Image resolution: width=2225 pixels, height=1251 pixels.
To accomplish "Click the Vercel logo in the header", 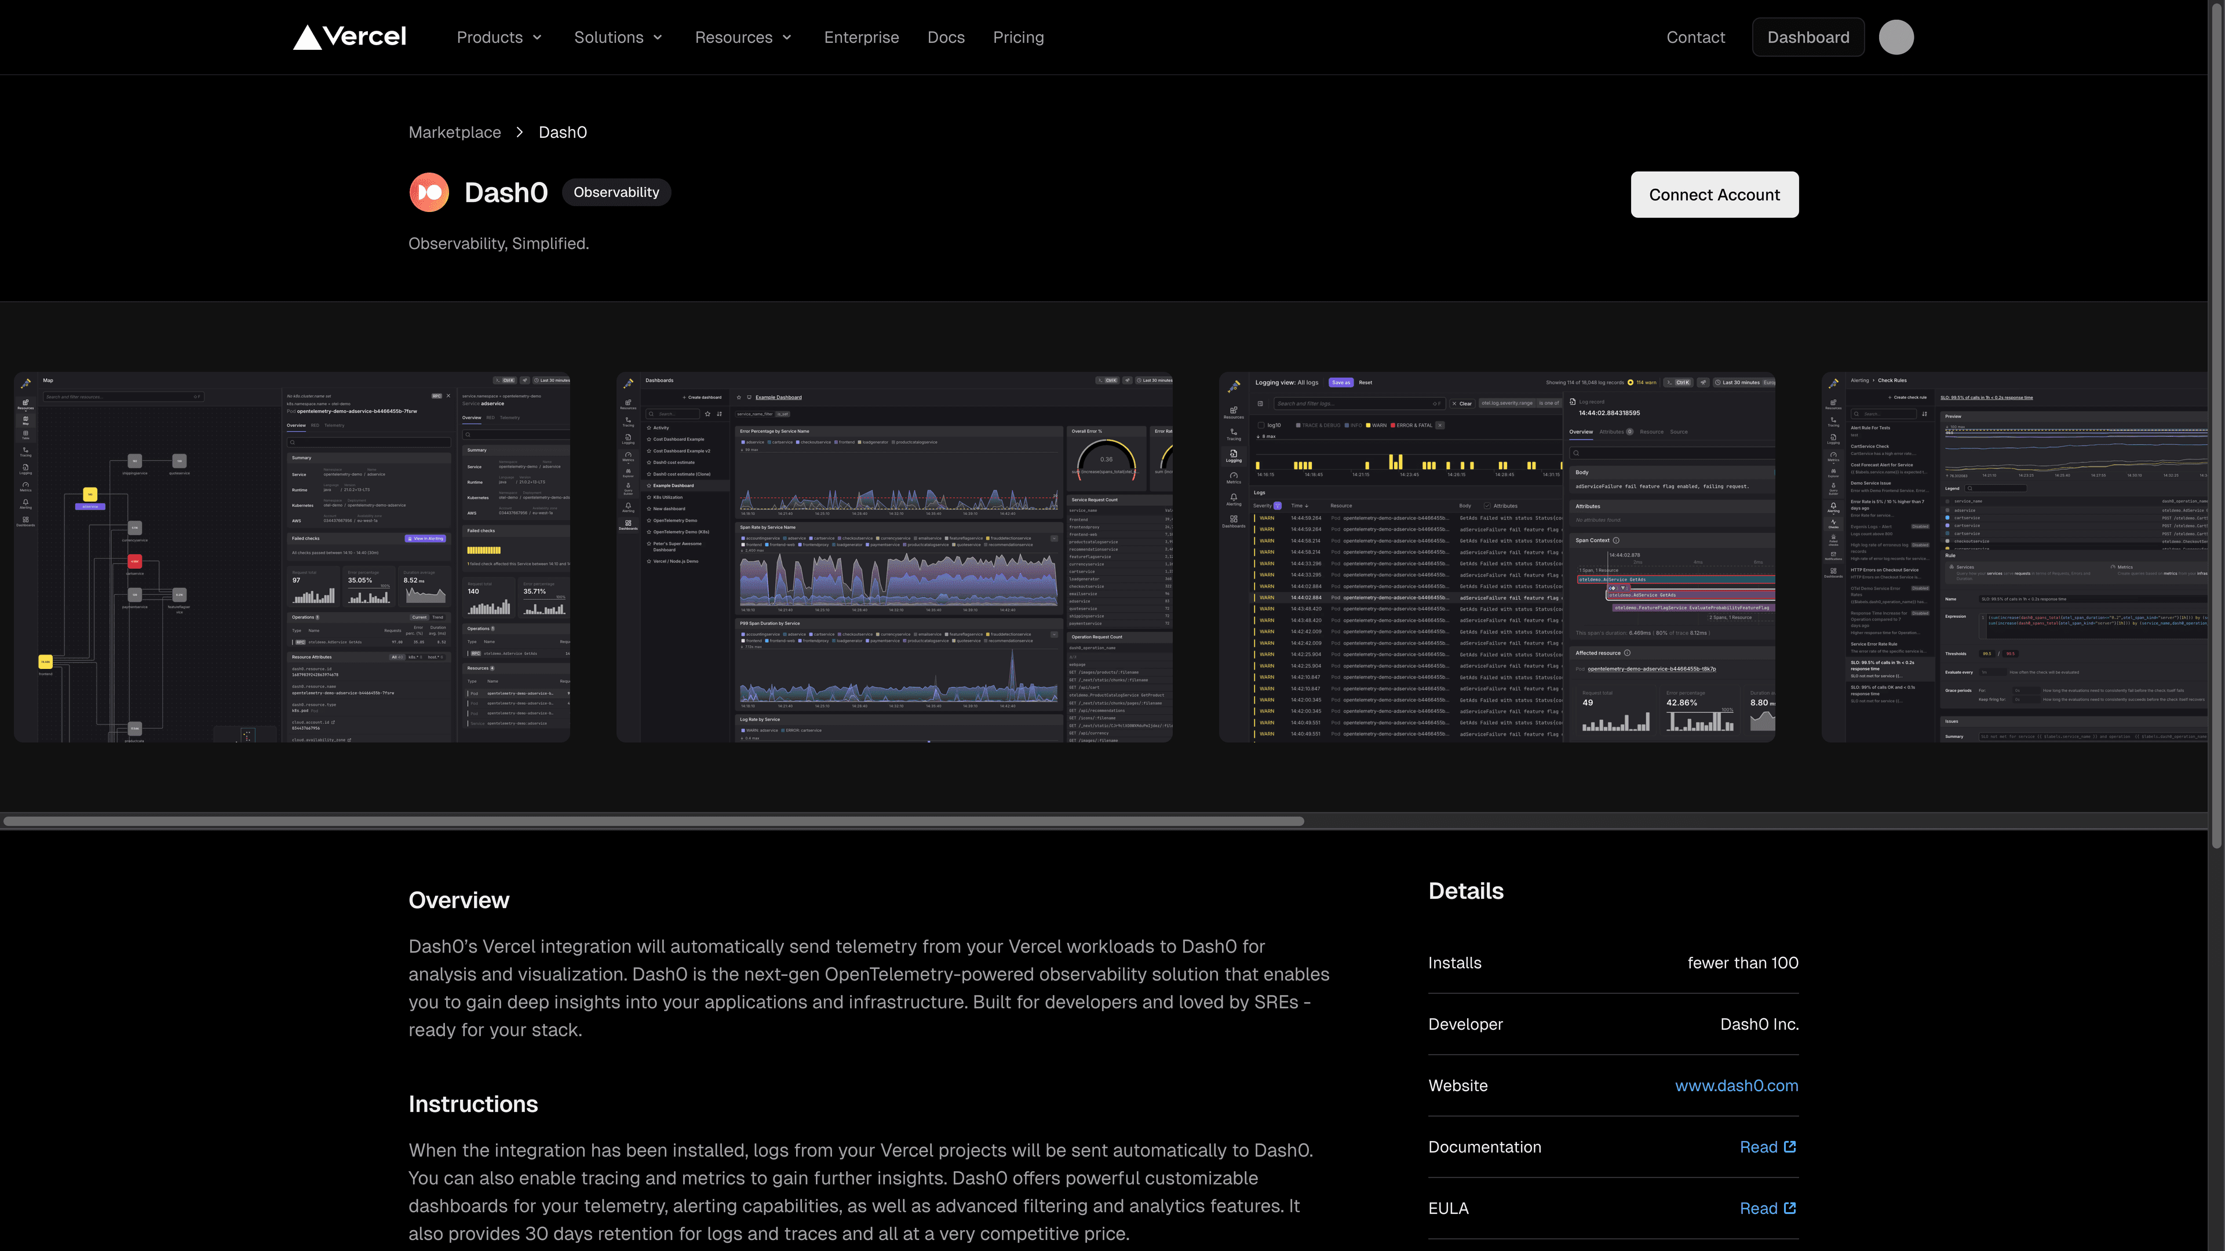I will 350,37.
